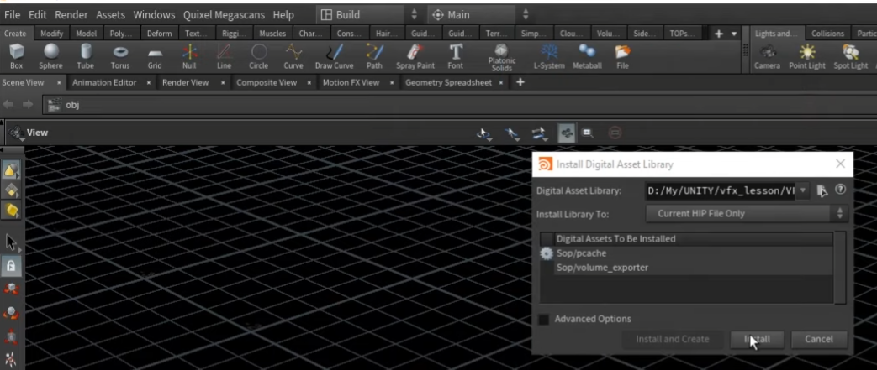Create a Spot Light
Viewport: 877px width, 370px height.
point(851,56)
